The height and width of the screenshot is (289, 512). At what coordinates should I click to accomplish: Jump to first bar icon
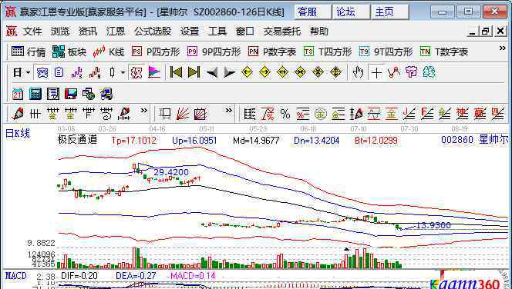pyautogui.click(x=177, y=72)
